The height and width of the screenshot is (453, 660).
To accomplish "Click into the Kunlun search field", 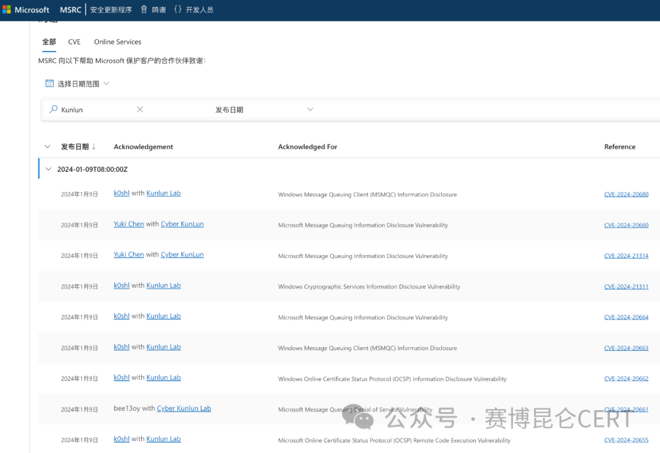I will coord(97,109).
